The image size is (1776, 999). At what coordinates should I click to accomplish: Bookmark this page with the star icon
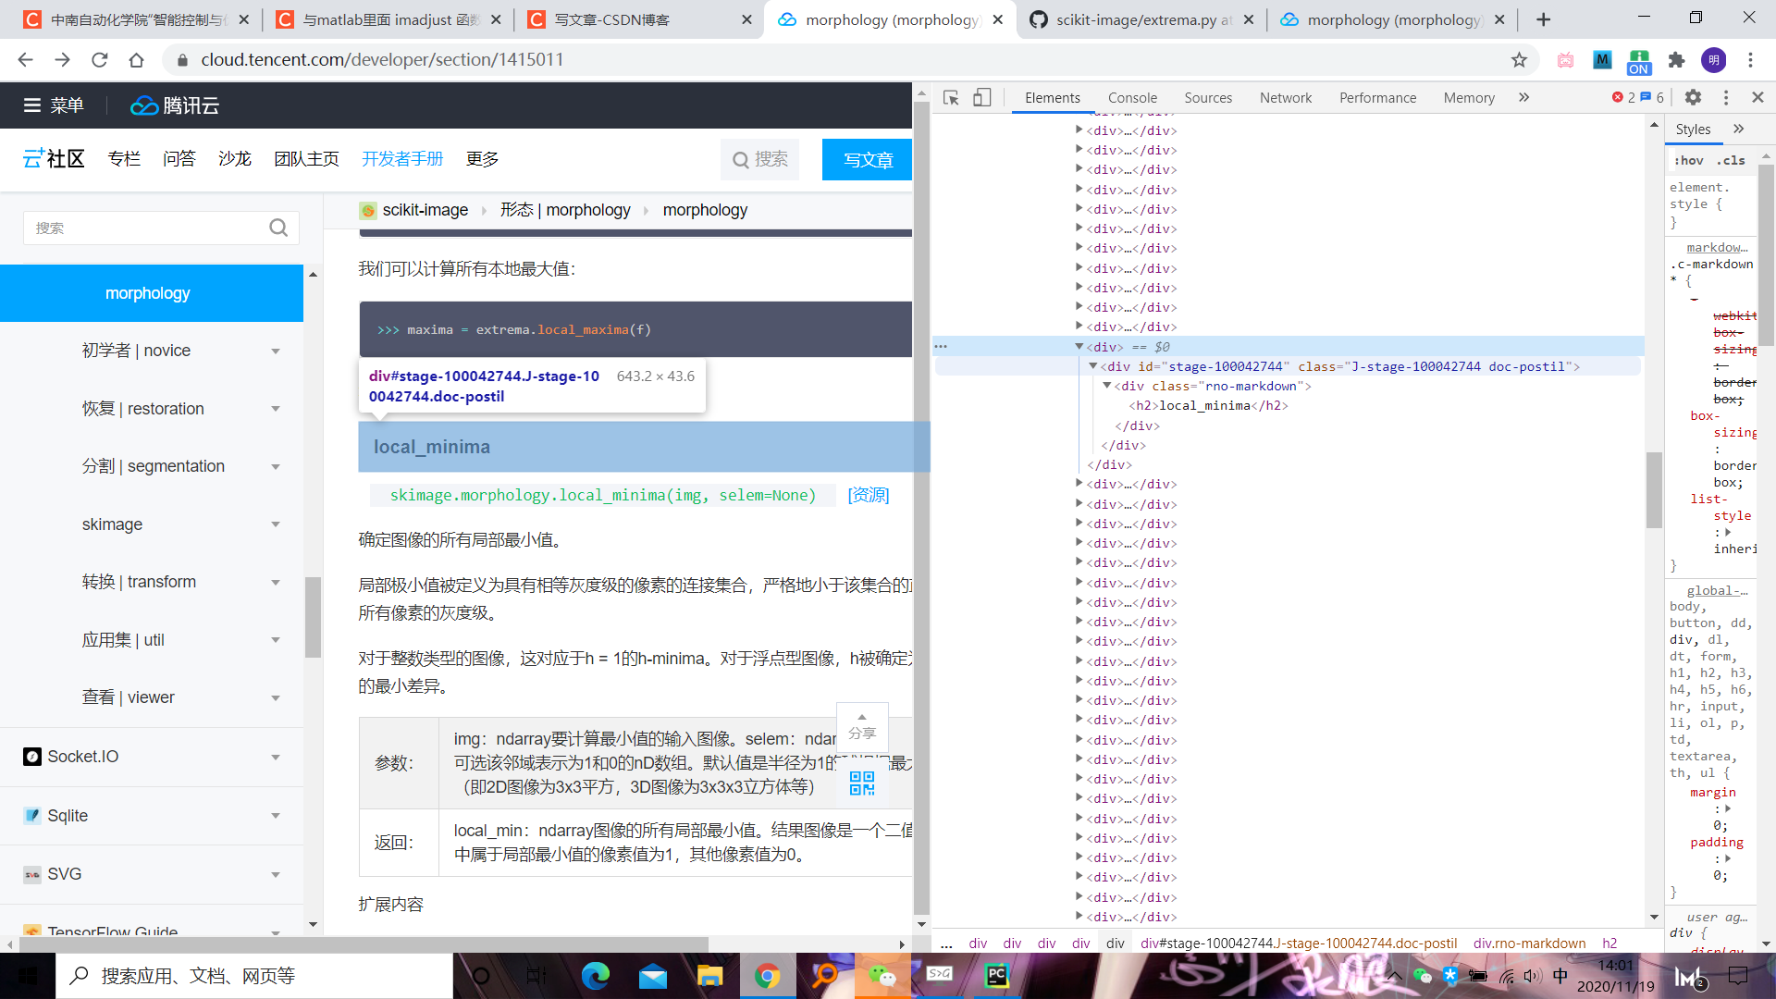coord(1519,60)
